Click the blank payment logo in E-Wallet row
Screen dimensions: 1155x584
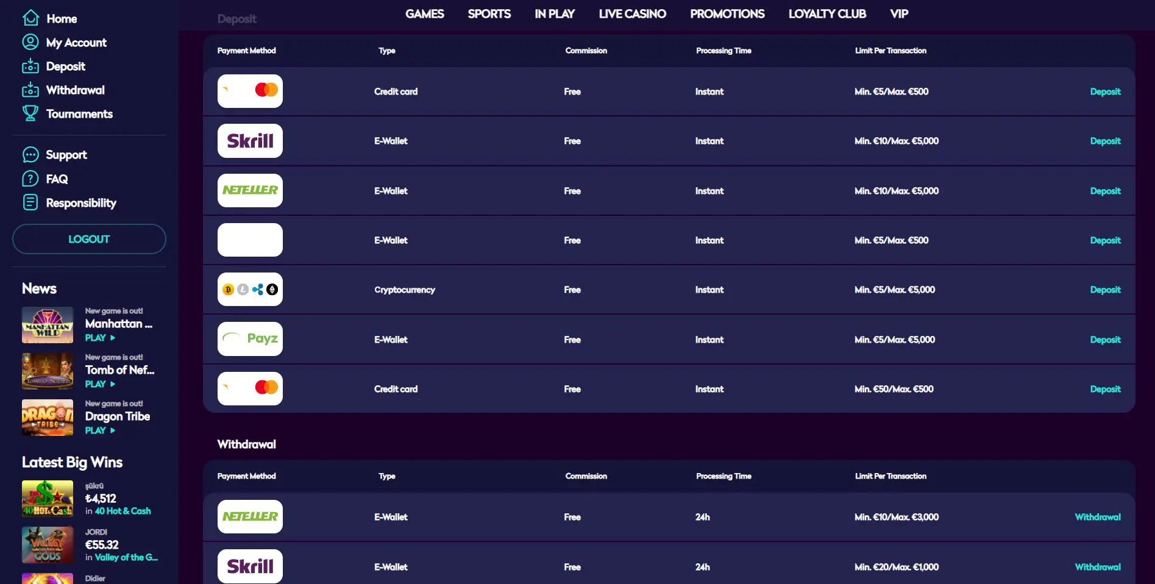[x=250, y=240]
